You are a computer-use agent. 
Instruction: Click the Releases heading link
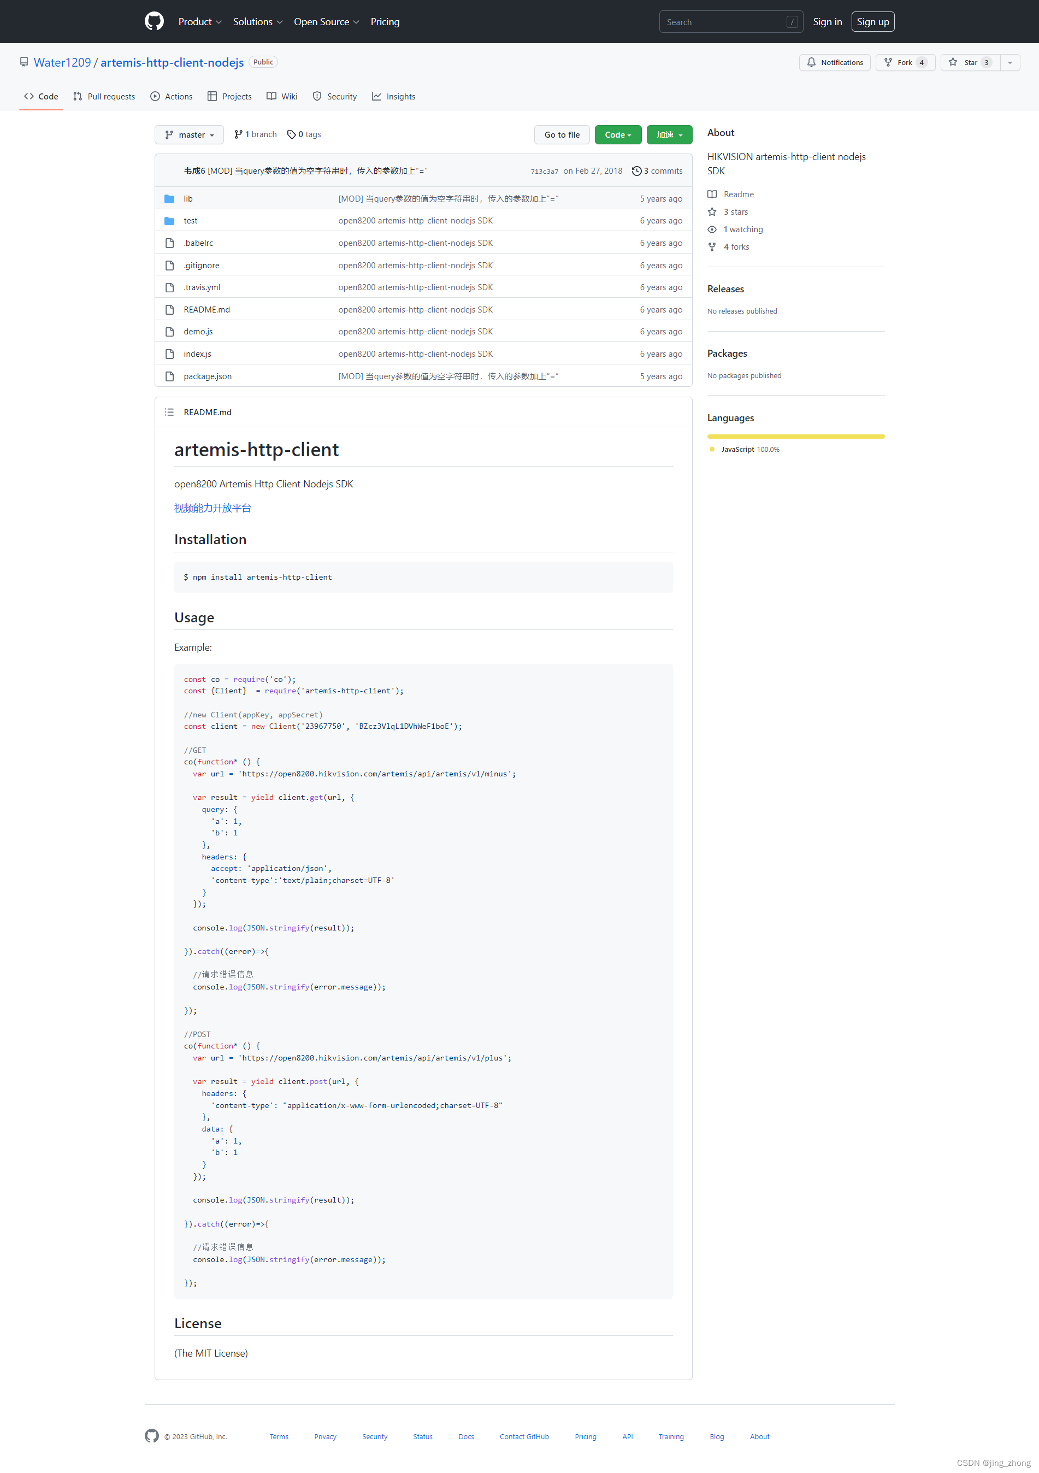[725, 290]
